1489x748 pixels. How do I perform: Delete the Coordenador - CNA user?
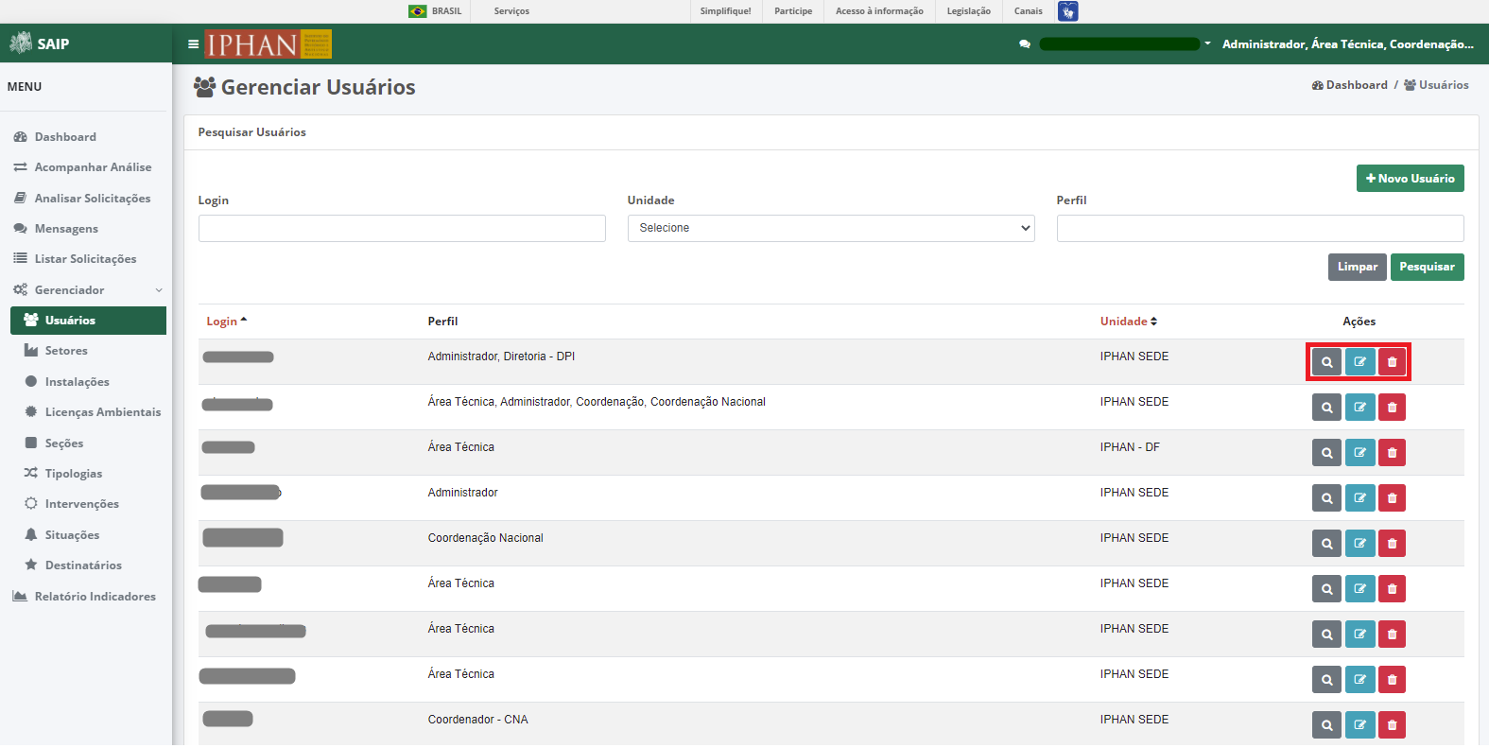pos(1392,725)
